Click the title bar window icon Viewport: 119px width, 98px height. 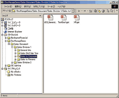click(x=2, y=2)
